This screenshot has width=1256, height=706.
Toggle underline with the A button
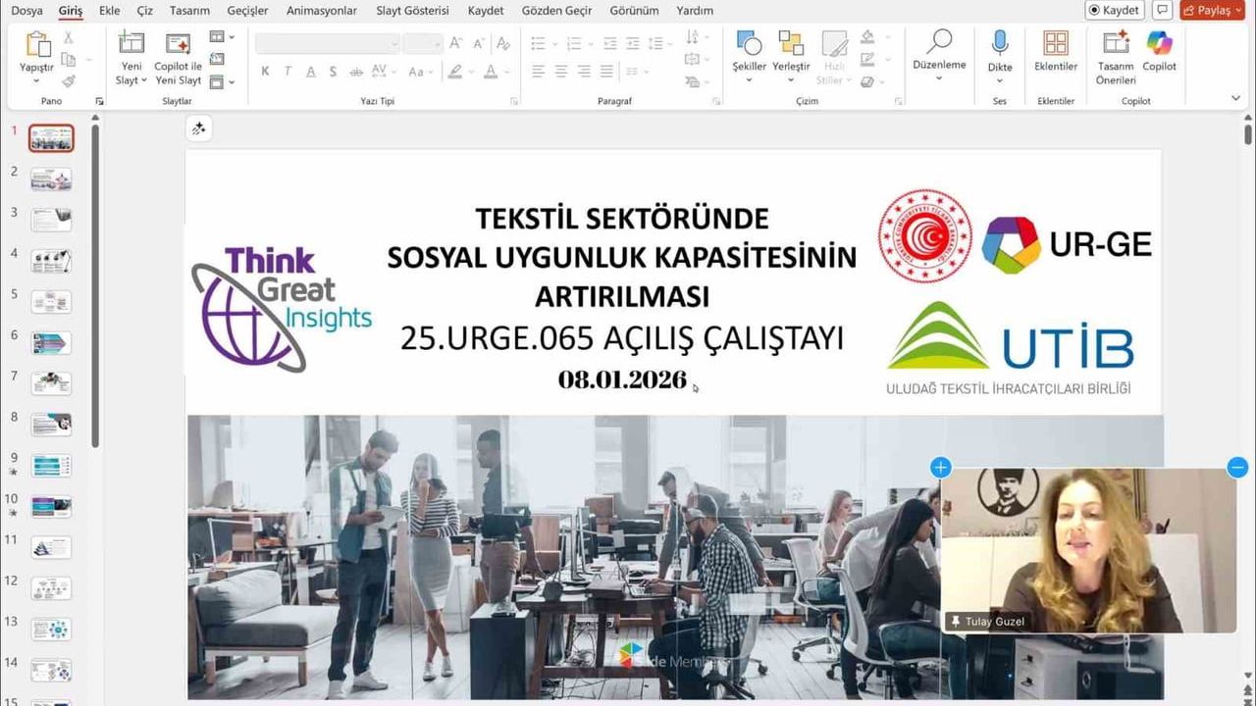coord(309,72)
